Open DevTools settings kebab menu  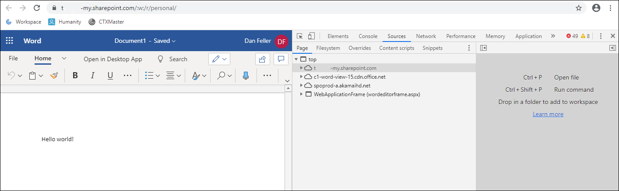tap(601, 36)
